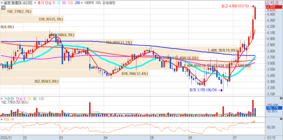Select the volume panel 20-period legend
Viewport: 283px width, 140px height.
pos(29,99)
